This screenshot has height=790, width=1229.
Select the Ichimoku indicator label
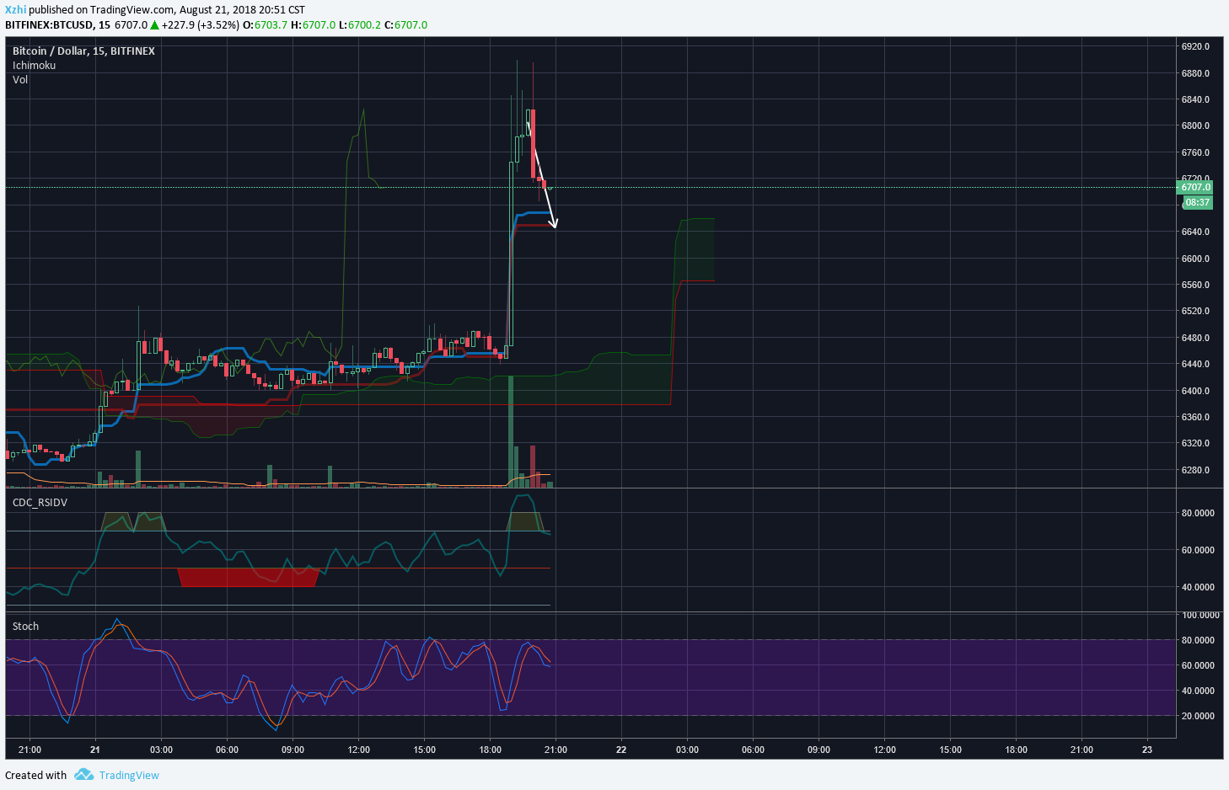35,66
